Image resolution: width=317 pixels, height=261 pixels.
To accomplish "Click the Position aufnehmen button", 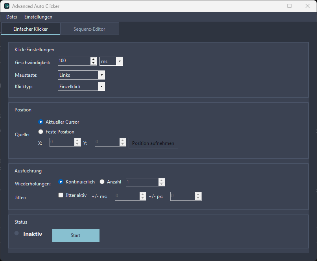I will [153, 143].
